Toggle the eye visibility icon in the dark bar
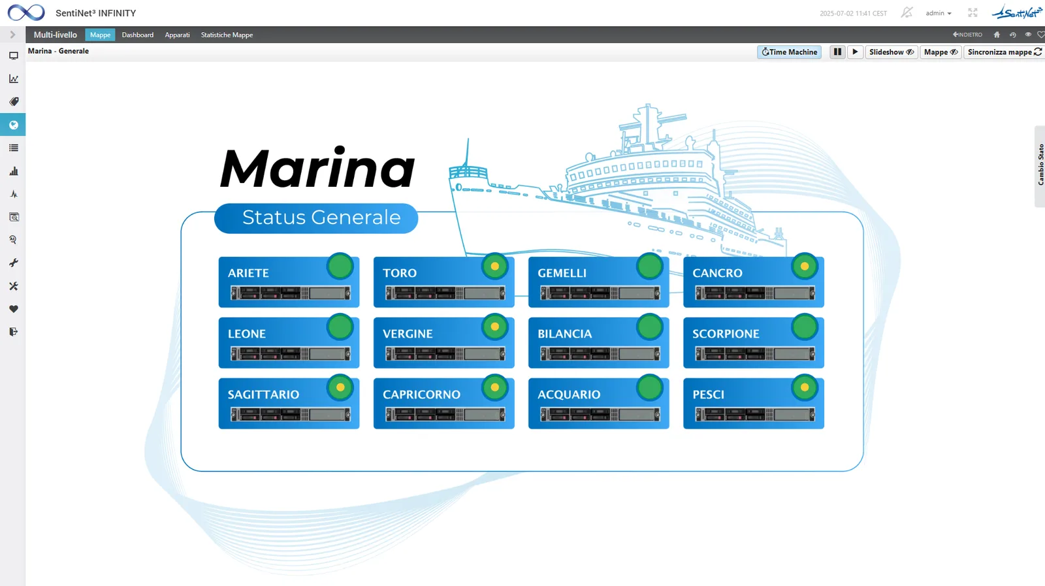The image size is (1045, 586). tap(1028, 35)
